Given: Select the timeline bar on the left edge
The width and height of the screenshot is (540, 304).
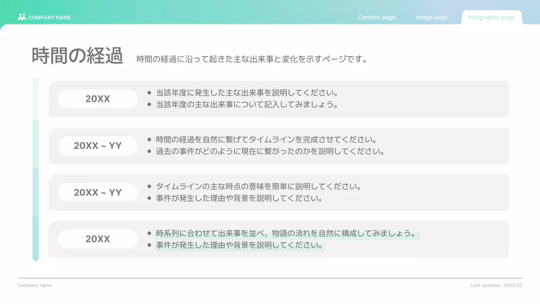Looking at the screenshot, I should 36,169.
